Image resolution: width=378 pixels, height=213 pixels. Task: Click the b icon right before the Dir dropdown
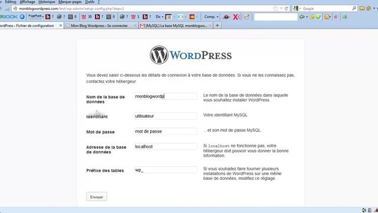pos(145,17)
